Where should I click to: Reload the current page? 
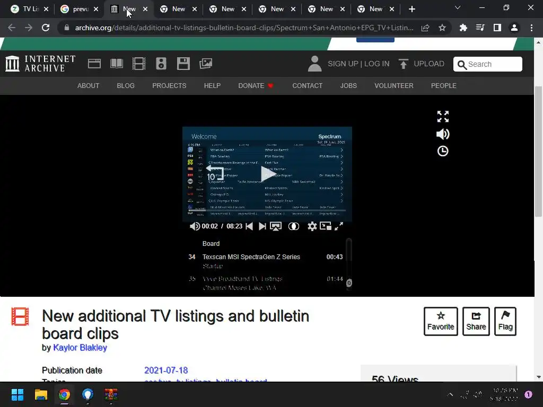point(46,28)
